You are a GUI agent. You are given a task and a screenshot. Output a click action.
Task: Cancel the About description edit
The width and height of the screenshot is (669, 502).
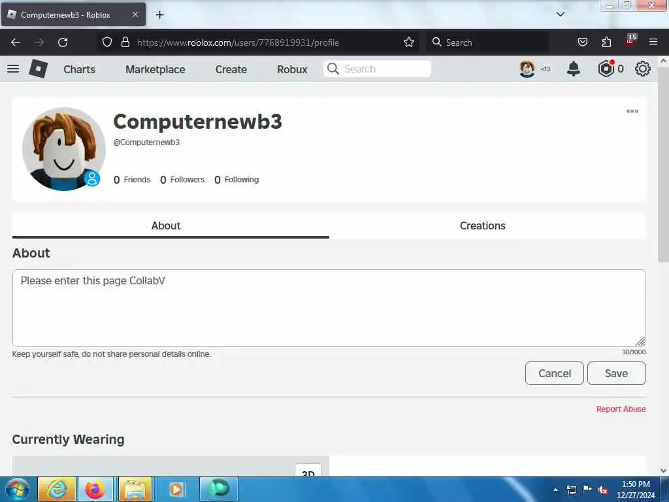(554, 373)
